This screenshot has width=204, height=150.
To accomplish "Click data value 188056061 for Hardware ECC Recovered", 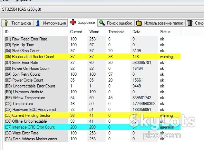I will [x=142, y=110].
